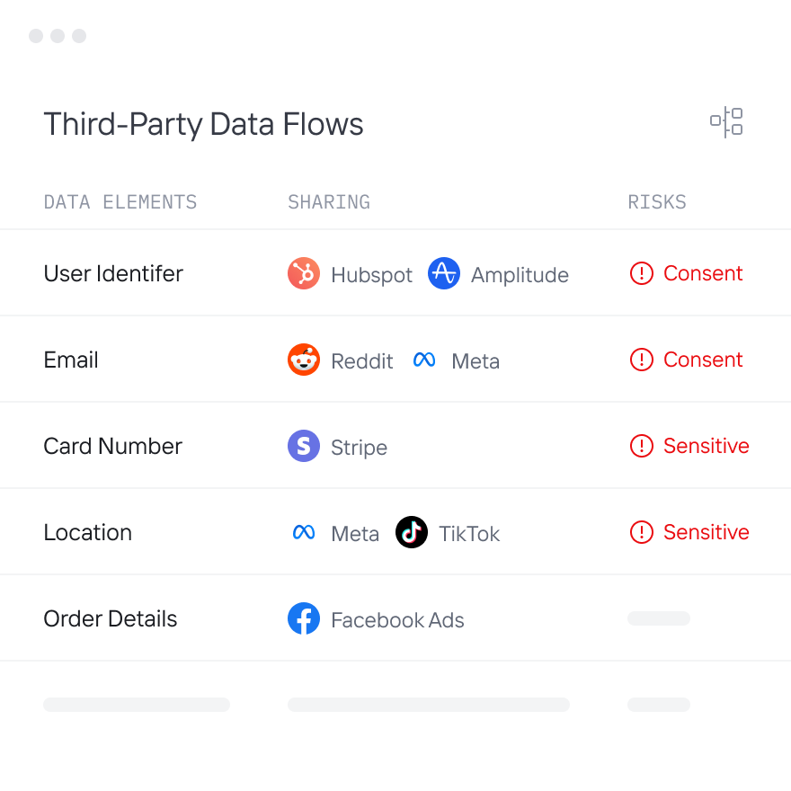Click the Meta icon in Email row
This screenshot has height=791, width=791.
[424, 360]
